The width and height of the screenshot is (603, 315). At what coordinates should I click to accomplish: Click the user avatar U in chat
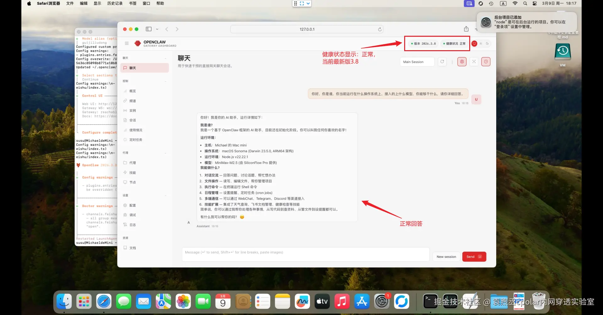pyautogui.click(x=476, y=99)
